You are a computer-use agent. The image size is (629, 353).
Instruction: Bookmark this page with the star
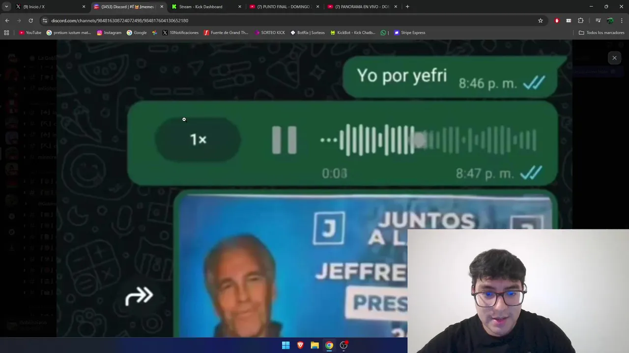click(x=541, y=21)
